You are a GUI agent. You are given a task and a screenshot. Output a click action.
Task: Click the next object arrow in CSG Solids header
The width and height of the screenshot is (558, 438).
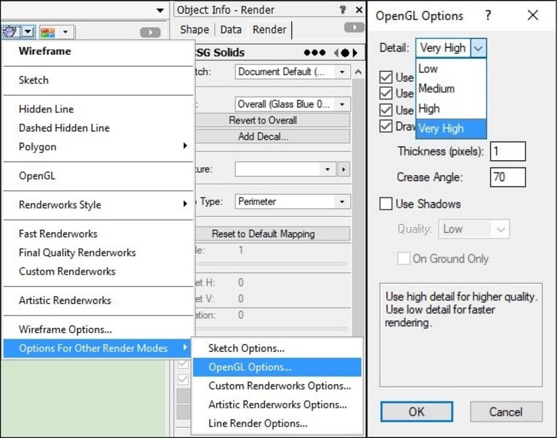point(355,53)
